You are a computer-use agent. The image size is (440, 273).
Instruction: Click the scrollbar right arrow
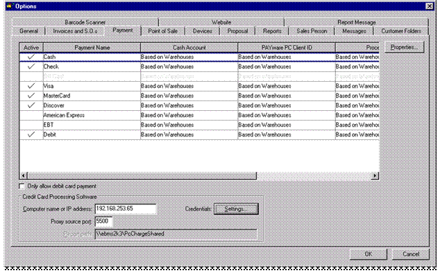tap(375, 176)
